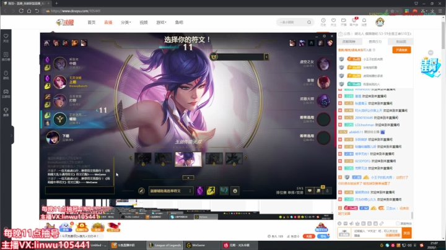Select the yellow Flash summoner spell slot
Screen dimensions: 446x250
click(211, 191)
